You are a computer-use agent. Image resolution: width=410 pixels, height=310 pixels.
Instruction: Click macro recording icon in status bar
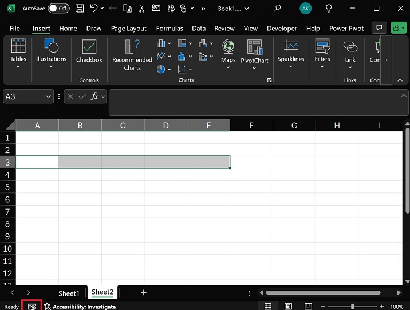(x=32, y=307)
